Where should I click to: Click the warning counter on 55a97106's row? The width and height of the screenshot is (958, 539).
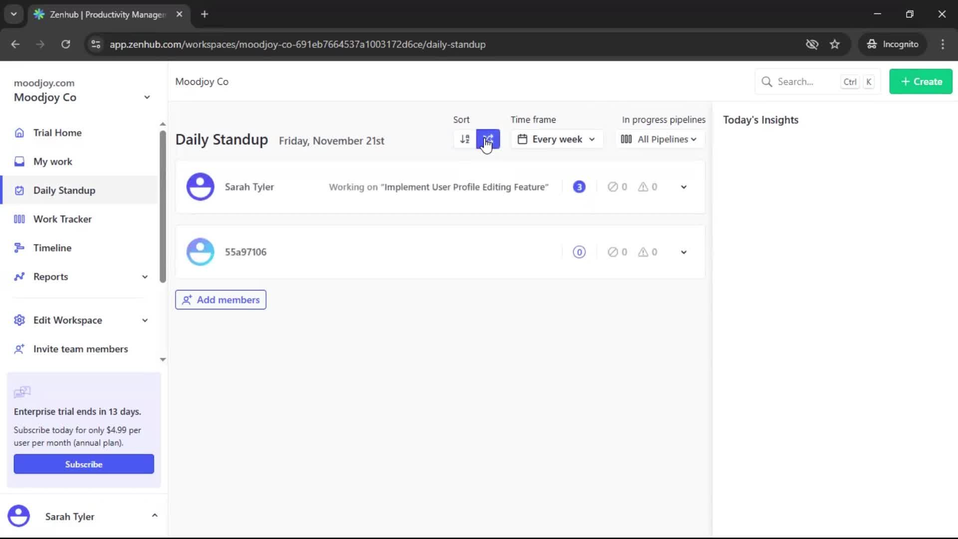[x=647, y=252]
